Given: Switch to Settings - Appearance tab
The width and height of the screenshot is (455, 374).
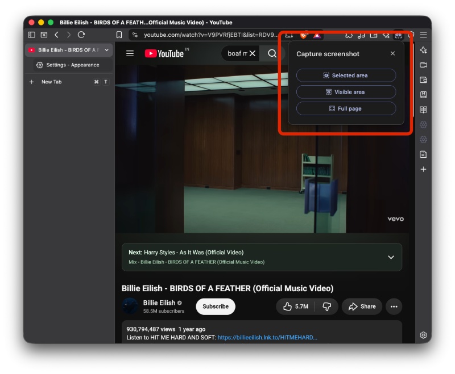Looking at the screenshot, I should 73,65.
